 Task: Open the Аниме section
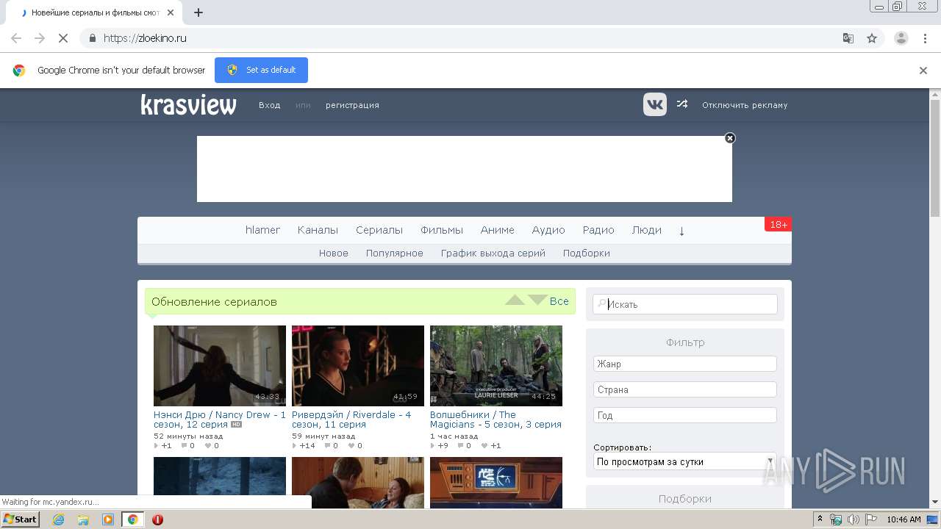coord(498,230)
